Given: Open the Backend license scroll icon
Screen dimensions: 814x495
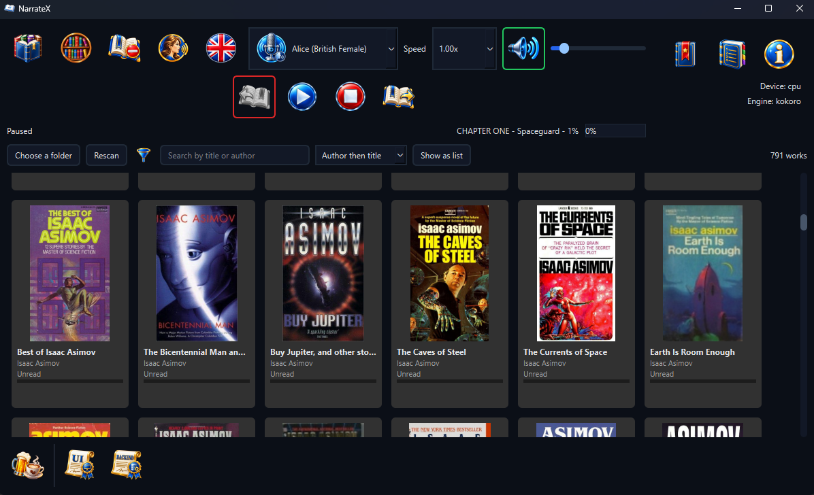Looking at the screenshot, I should point(126,464).
